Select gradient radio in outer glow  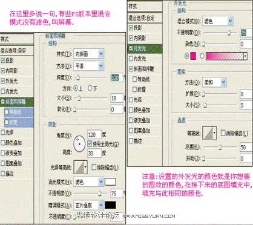click(x=202, y=56)
